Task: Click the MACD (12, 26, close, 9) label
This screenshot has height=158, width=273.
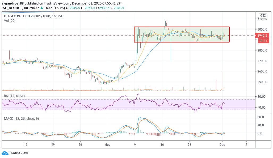Action: click(22, 119)
